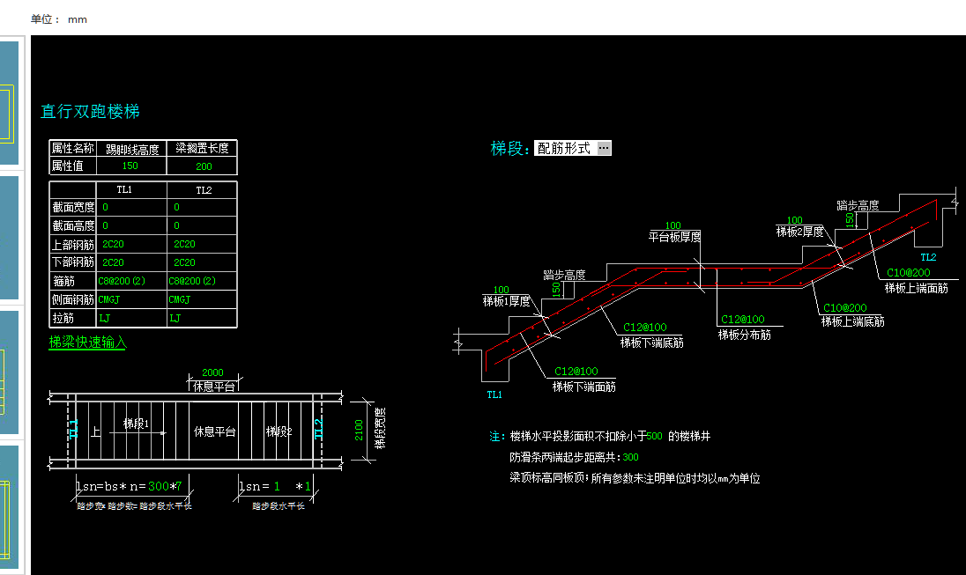This screenshot has height=575, width=966.
Task: Edit TL2 箍筋 value C8@200(2)
Action: point(192,282)
